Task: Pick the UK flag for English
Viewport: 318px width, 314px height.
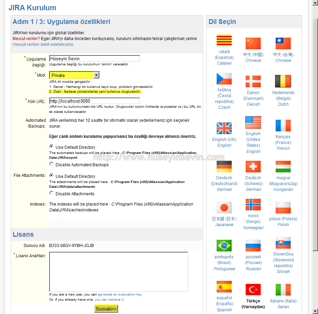Action: click(x=224, y=128)
